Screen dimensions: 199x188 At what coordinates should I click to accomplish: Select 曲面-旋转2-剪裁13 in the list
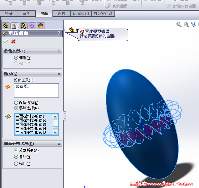pos(31,133)
